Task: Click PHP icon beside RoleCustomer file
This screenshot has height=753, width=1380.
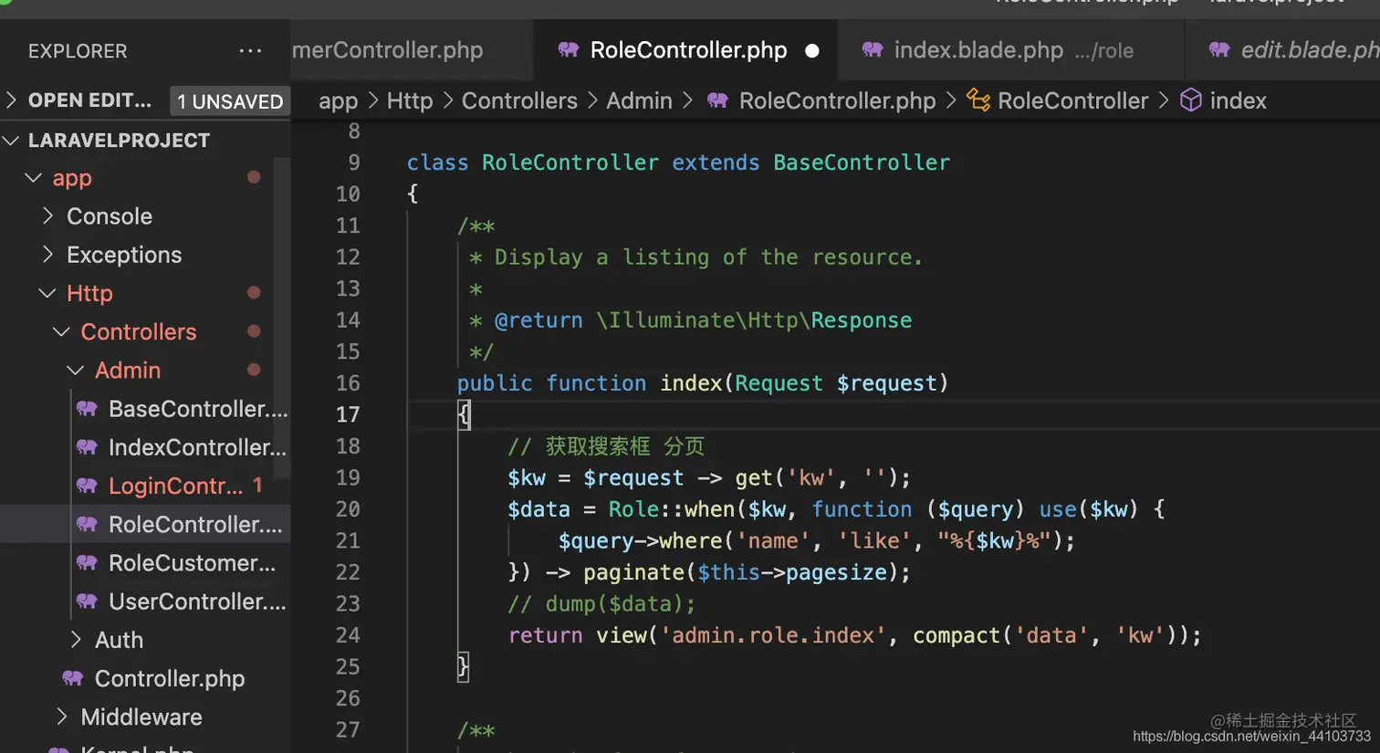Action: coord(88,563)
